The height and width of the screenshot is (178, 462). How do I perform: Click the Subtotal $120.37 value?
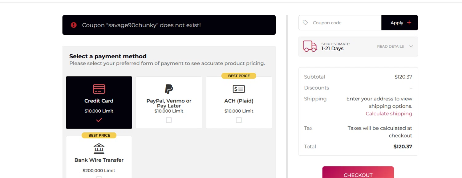tap(403, 77)
